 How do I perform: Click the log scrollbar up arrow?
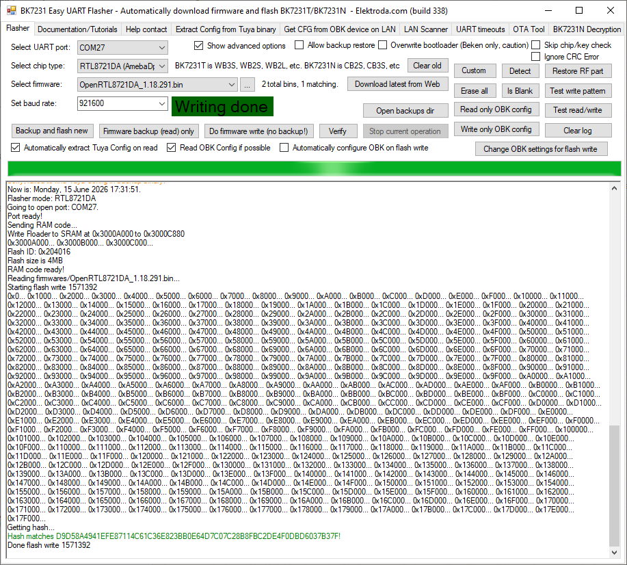614,188
